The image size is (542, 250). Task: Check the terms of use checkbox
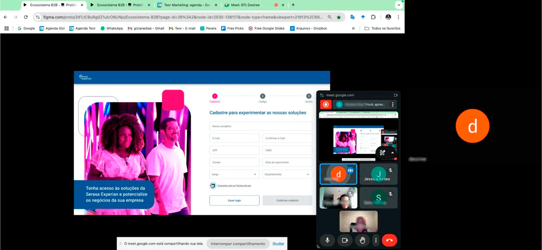pos(213,185)
